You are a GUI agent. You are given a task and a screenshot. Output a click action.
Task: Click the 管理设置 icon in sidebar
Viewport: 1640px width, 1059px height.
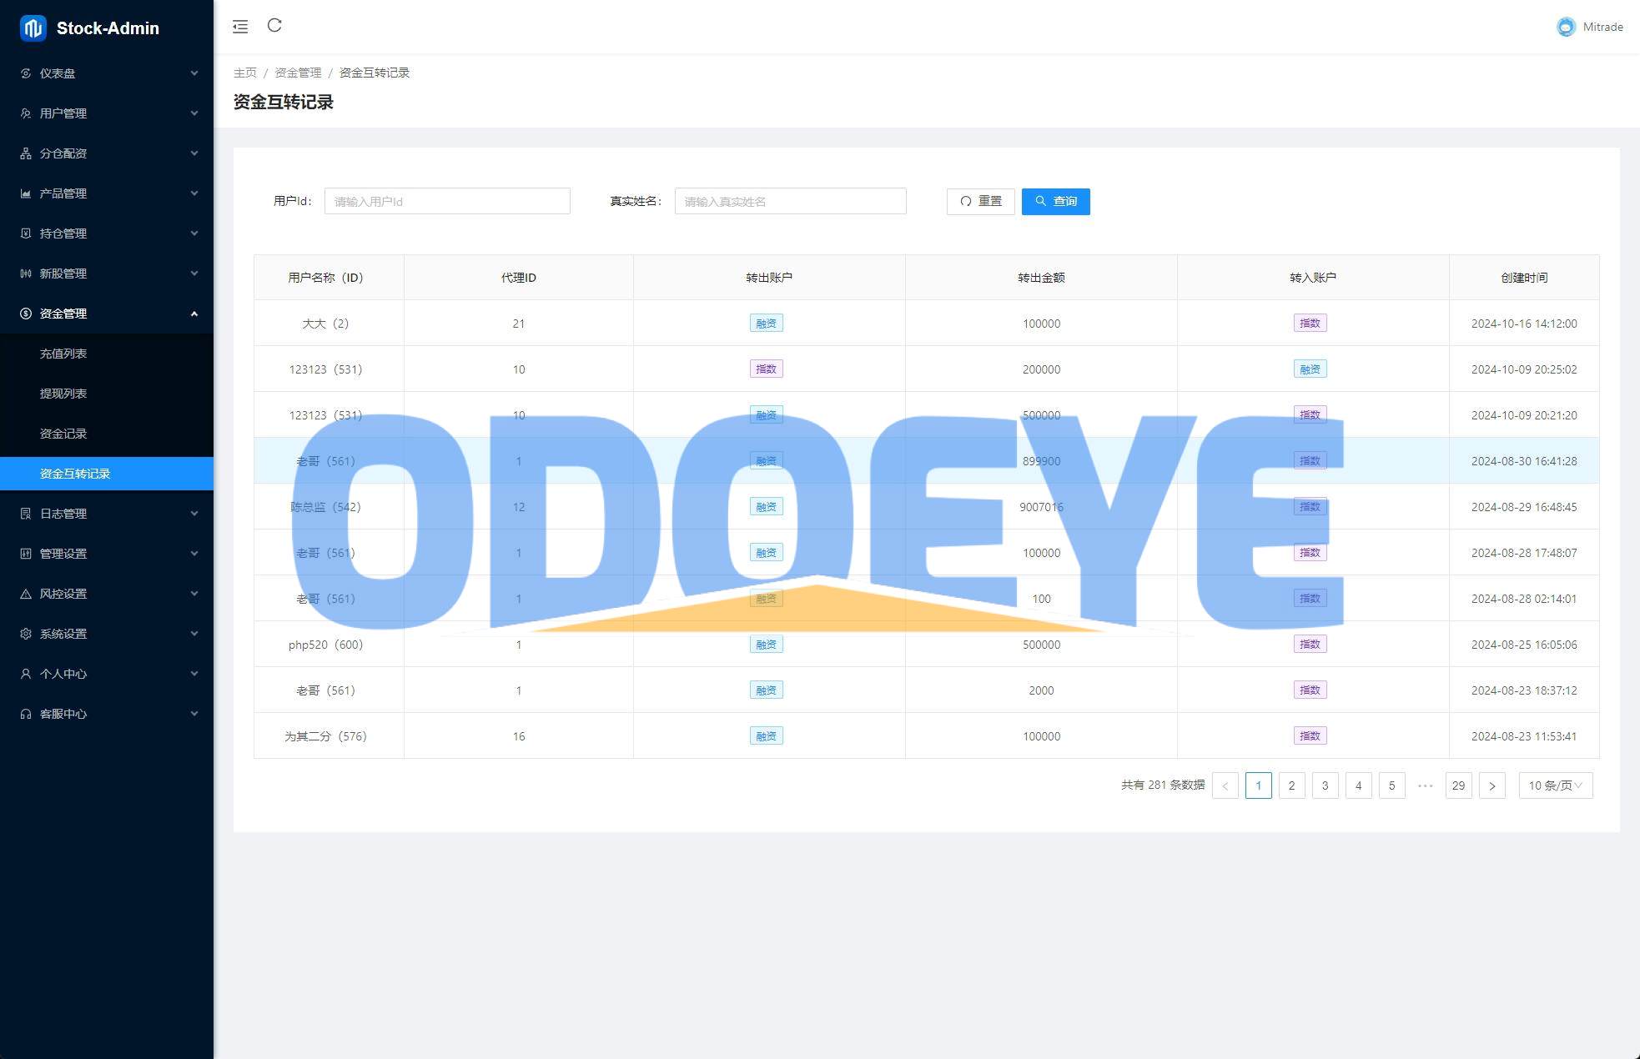[26, 554]
